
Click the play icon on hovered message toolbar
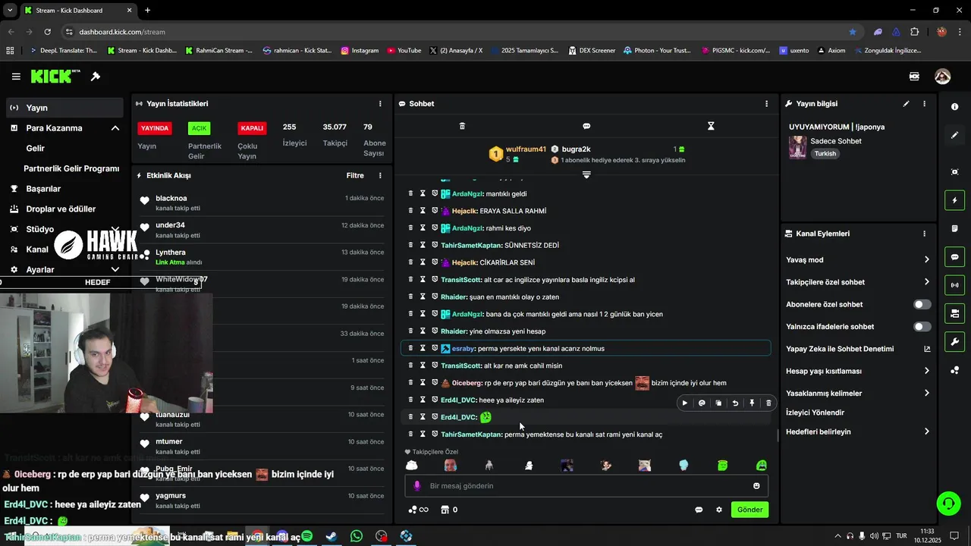pos(685,403)
